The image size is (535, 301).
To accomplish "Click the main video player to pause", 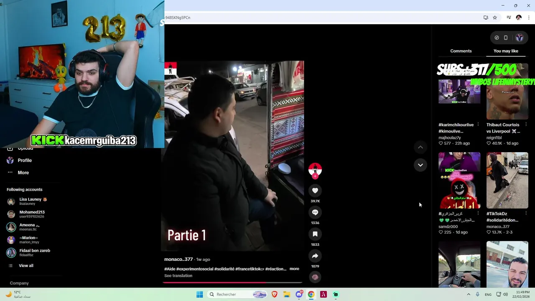I will (x=232, y=156).
